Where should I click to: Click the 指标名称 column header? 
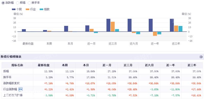point(17,65)
